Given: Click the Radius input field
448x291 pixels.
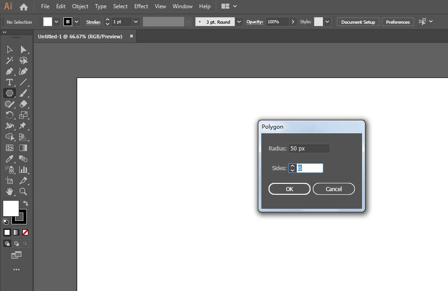Looking at the screenshot, I should pyautogui.click(x=309, y=148).
